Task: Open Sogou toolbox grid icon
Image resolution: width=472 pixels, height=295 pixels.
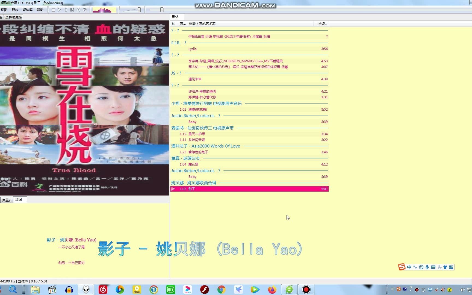Action: 451,267
